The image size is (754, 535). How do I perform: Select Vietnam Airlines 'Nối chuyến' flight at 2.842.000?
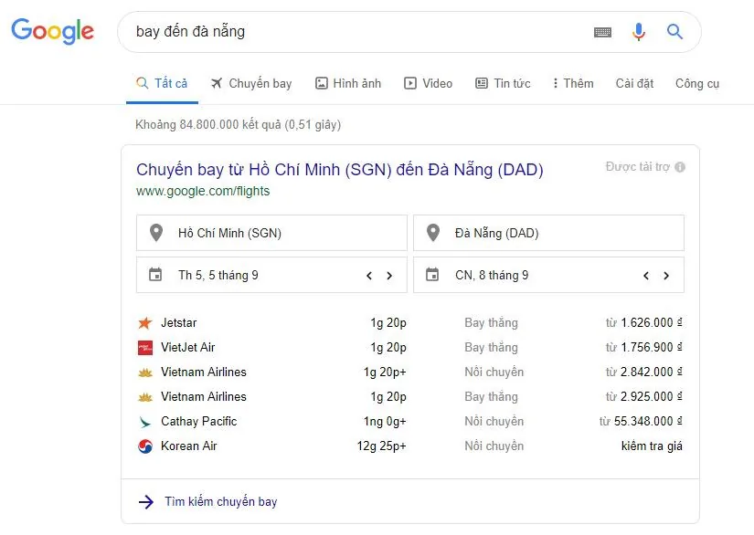(x=409, y=372)
